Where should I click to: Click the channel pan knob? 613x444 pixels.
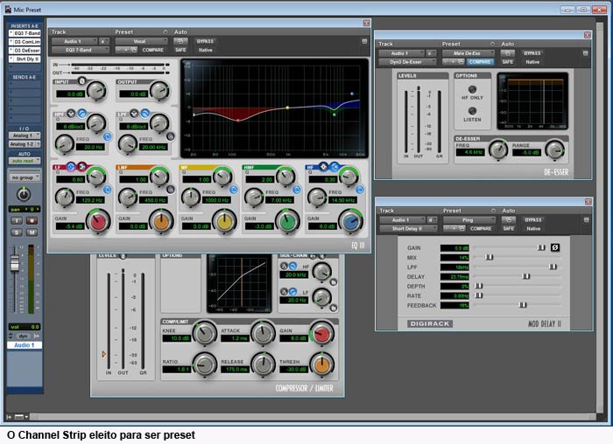click(x=24, y=194)
